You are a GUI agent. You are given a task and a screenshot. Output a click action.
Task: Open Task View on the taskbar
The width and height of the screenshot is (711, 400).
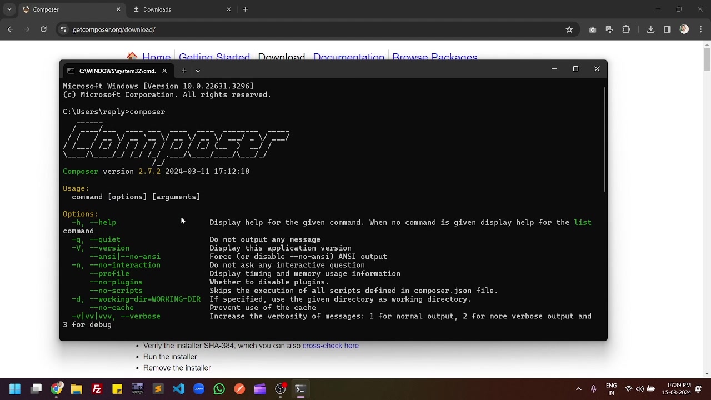tap(36, 389)
